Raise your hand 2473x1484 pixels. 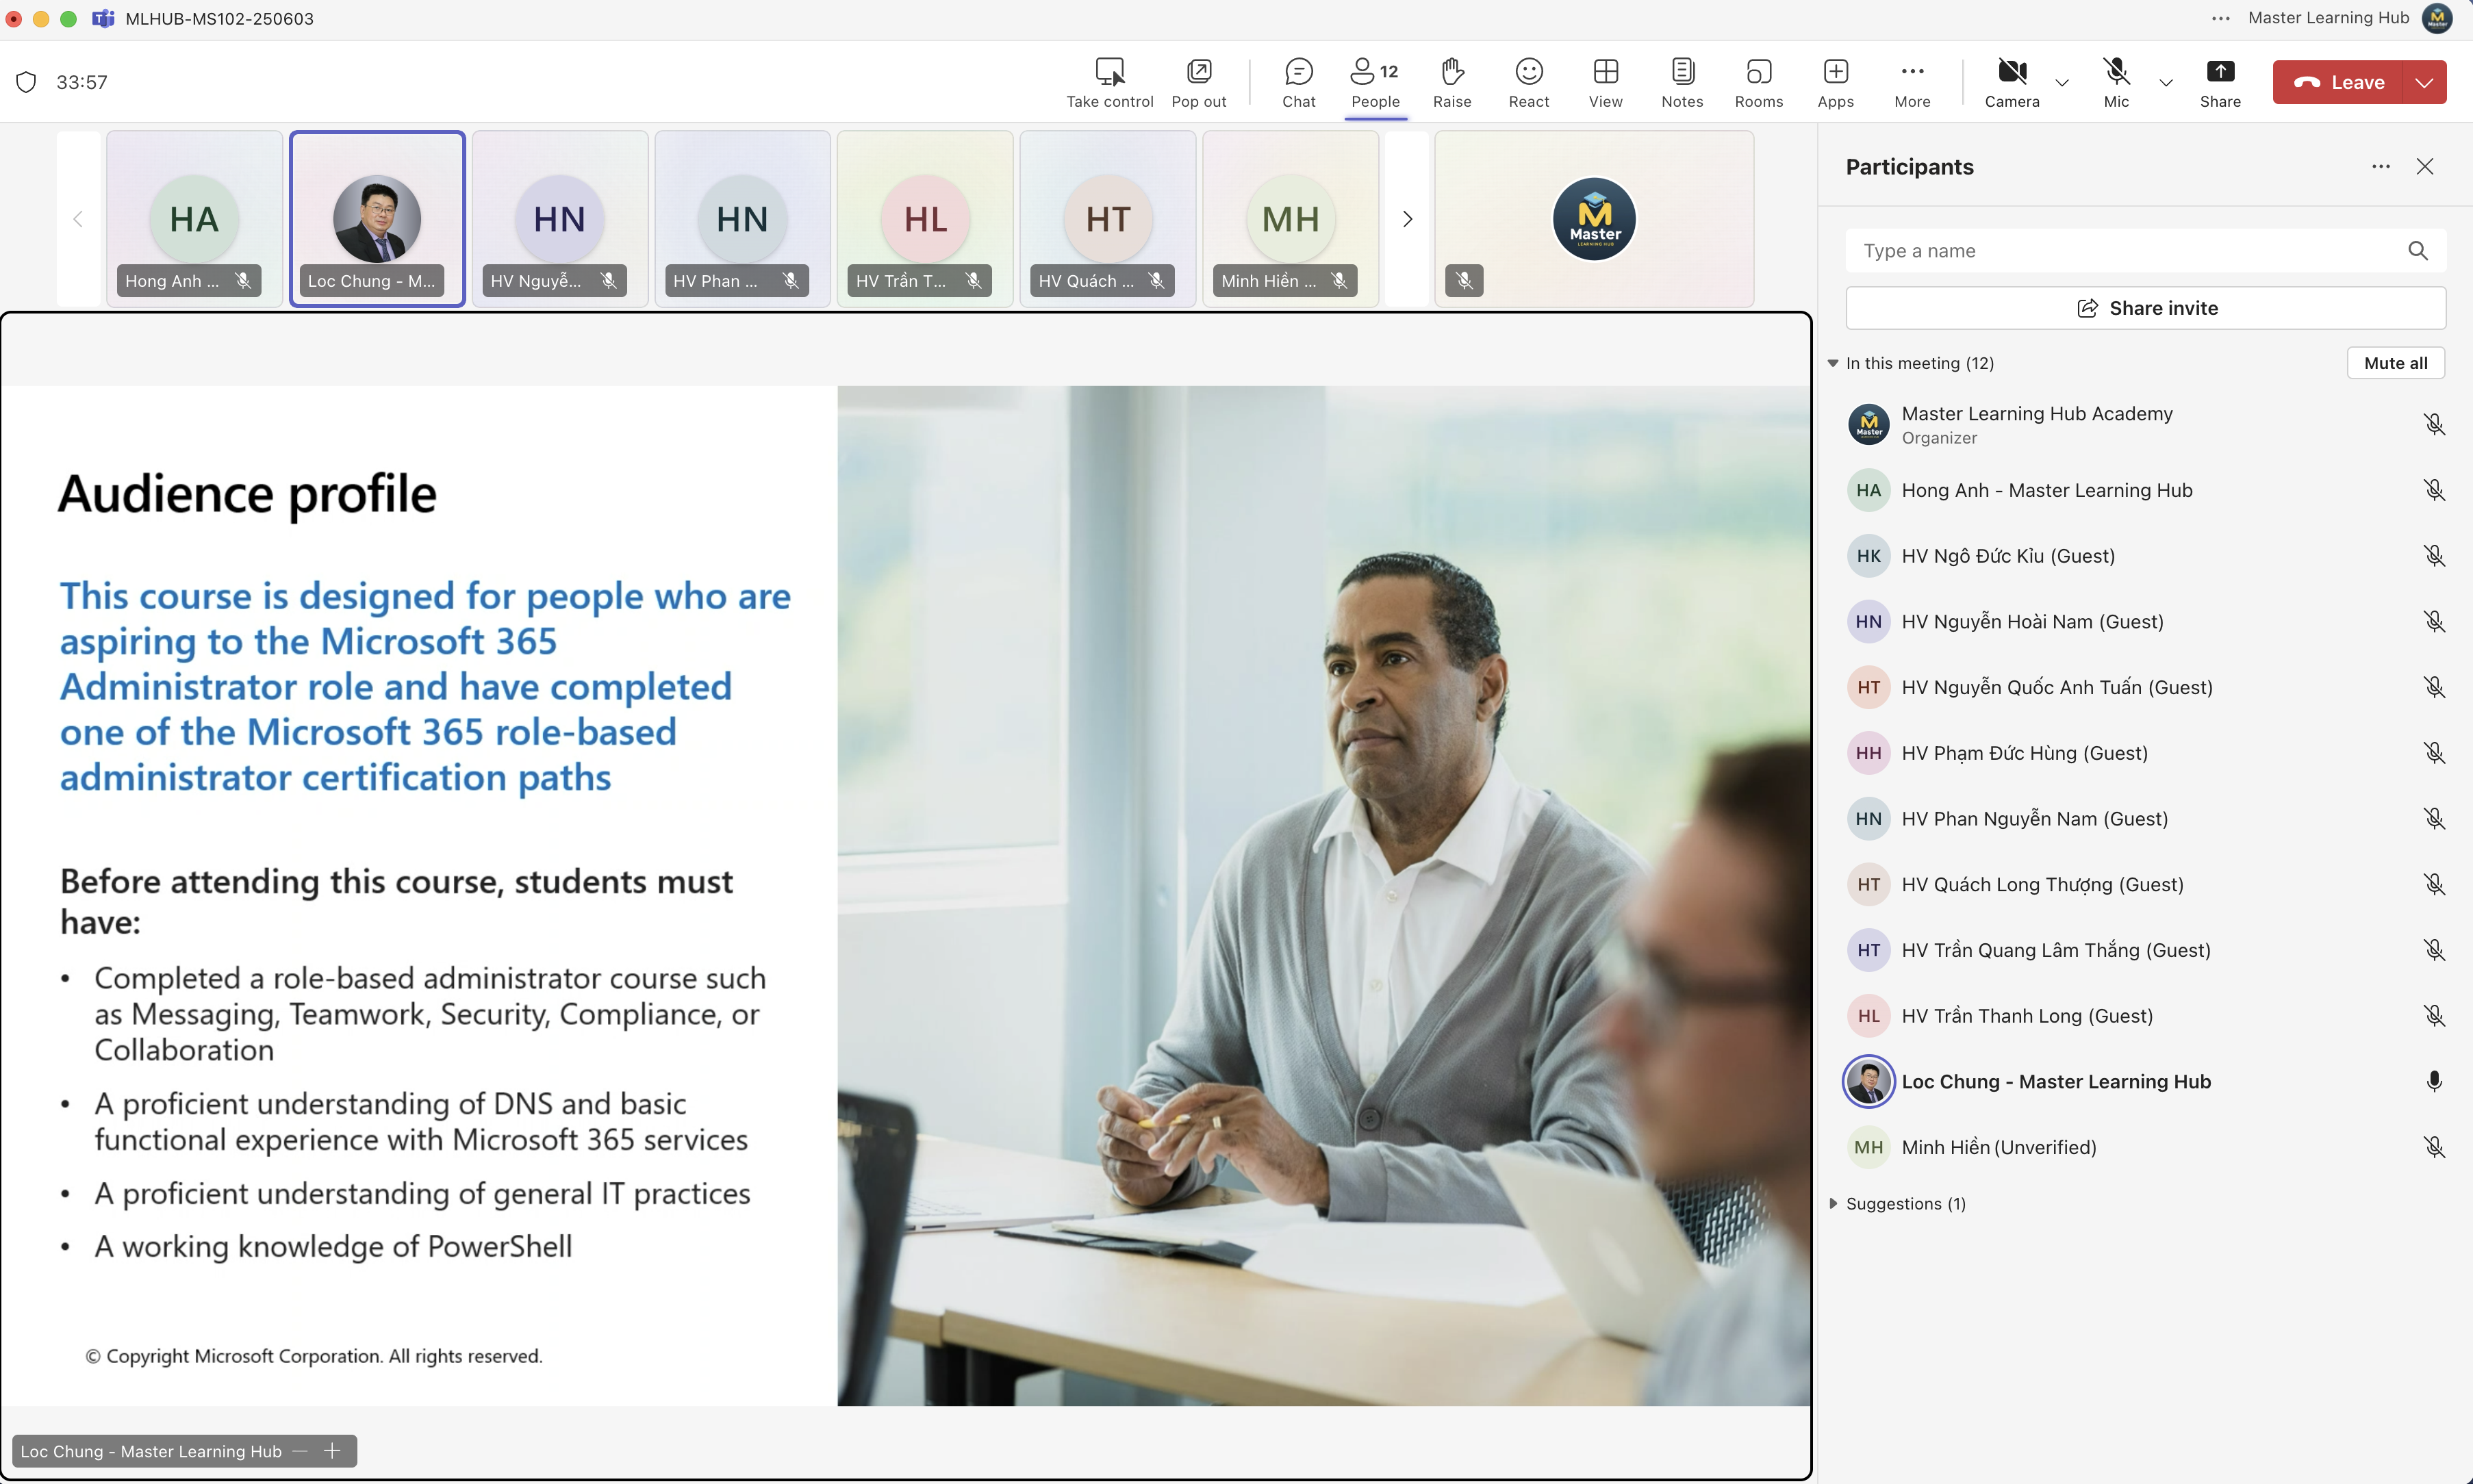1452,83
